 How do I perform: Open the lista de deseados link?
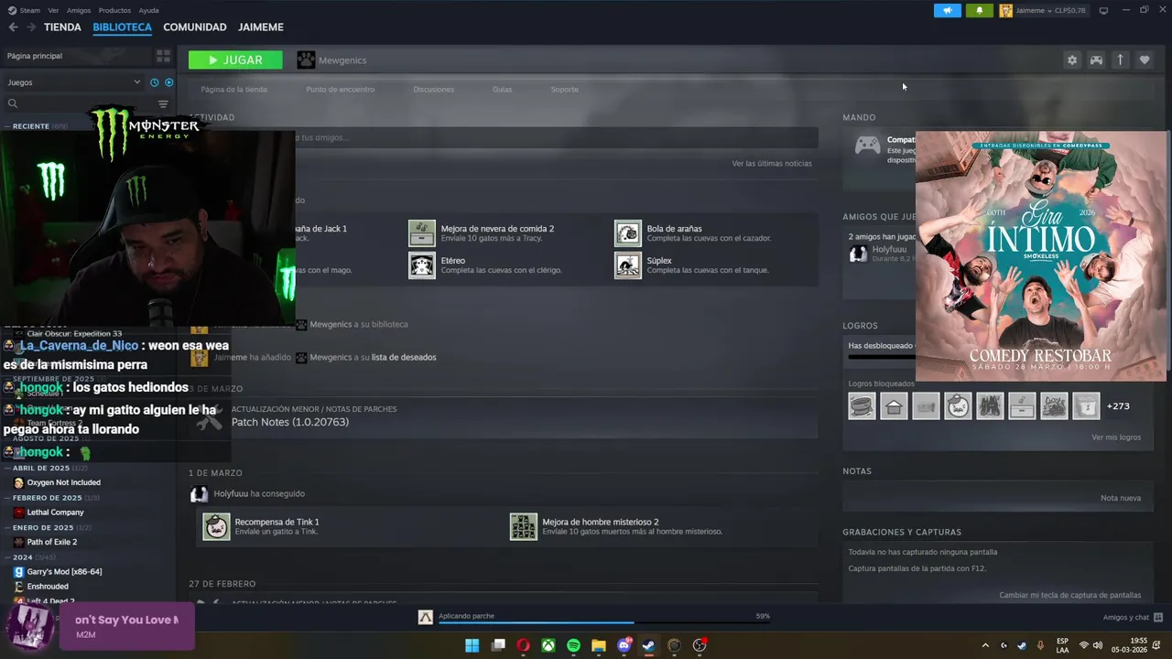tap(404, 358)
